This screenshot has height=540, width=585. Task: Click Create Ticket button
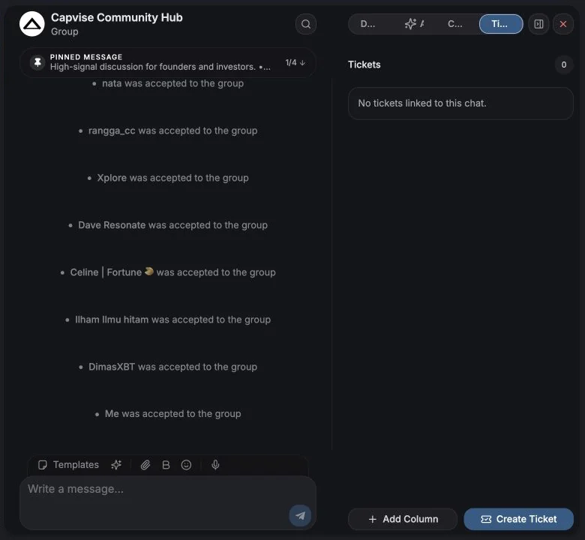point(518,519)
